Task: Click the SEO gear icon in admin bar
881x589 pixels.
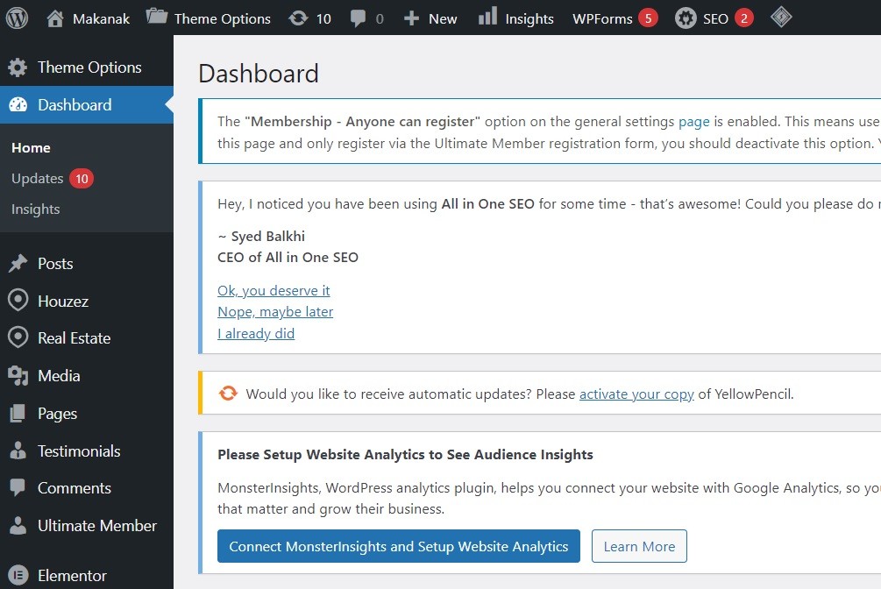Action: pyautogui.click(x=686, y=18)
